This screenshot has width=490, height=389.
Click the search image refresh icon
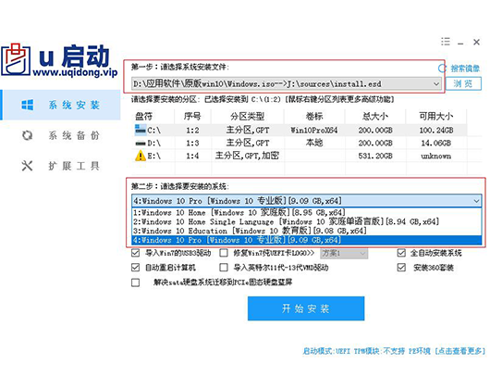(442, 69)
